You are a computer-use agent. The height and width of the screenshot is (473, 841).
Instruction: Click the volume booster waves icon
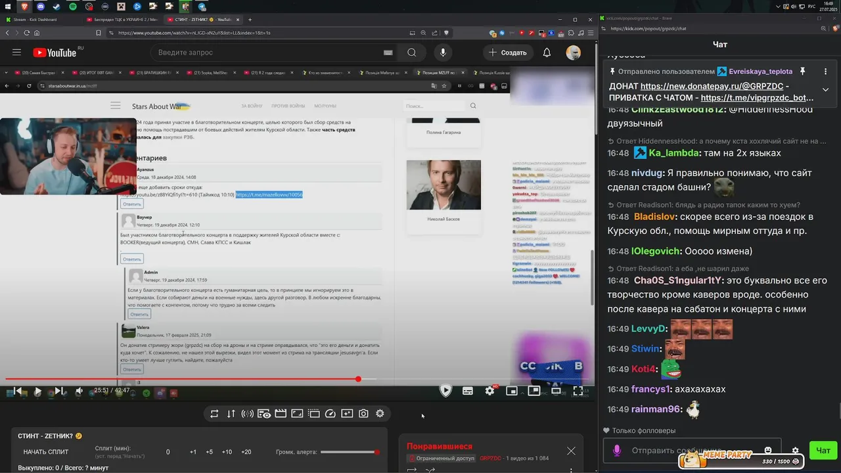coord(248,414)
